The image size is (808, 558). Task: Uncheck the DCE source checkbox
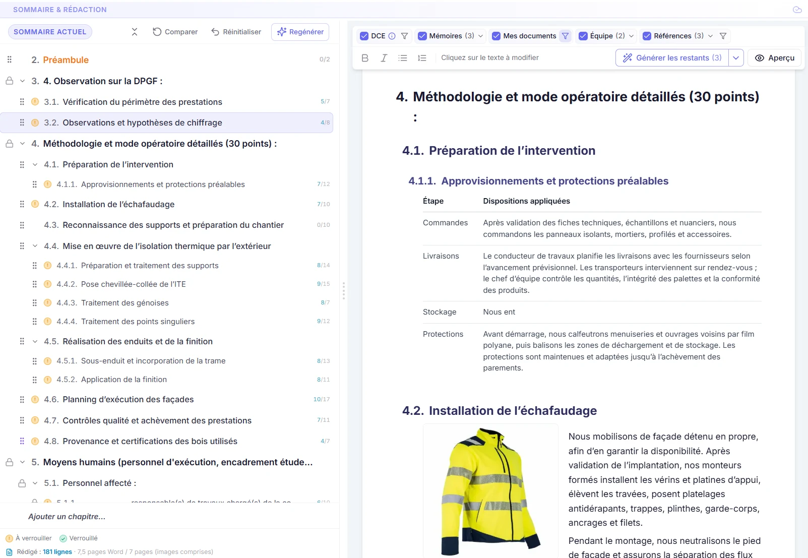tap(364, 36)
